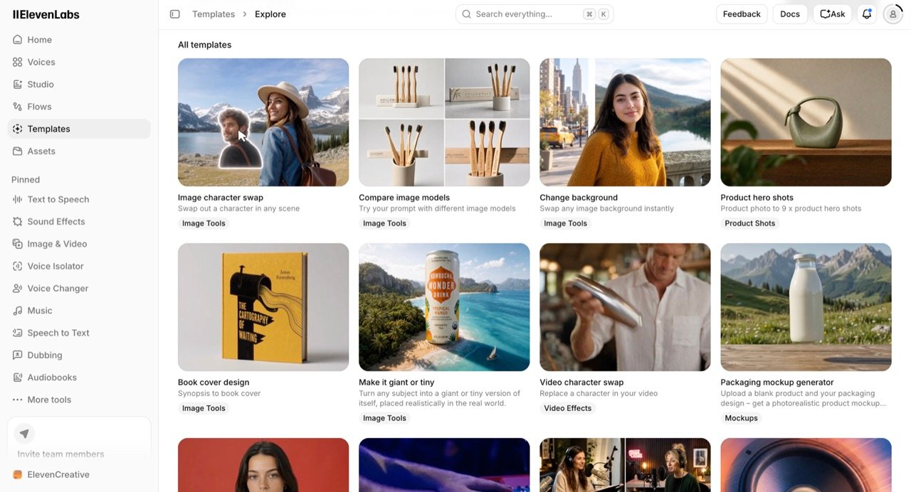Image resolution: width=911 pixels, height=492 pixels.
Task: Open pinned Voice Changer tool
Action: pos(79,288)
